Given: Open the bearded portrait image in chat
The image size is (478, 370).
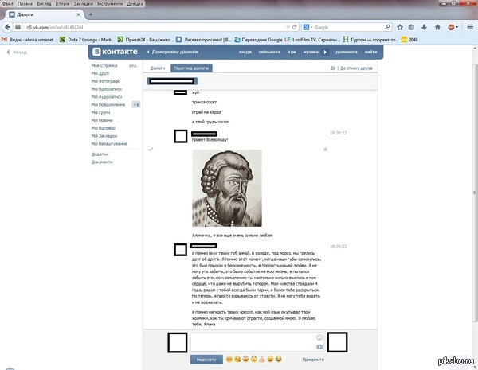Looking at the screenshot, I should pyautogui.click(x=227, y=188).
